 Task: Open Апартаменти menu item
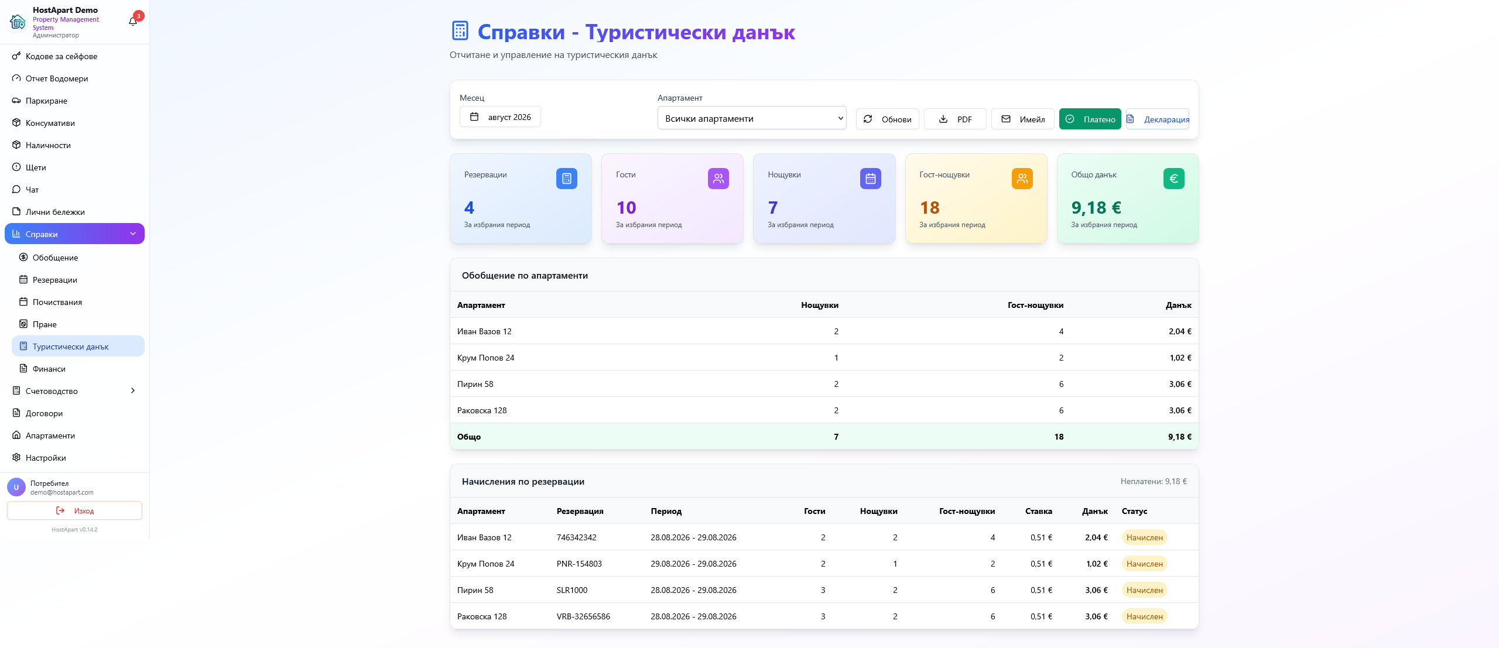(74, 436)
